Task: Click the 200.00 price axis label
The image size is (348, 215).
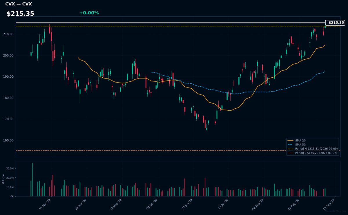Action: pyautogui.click(x=9, y=56)
